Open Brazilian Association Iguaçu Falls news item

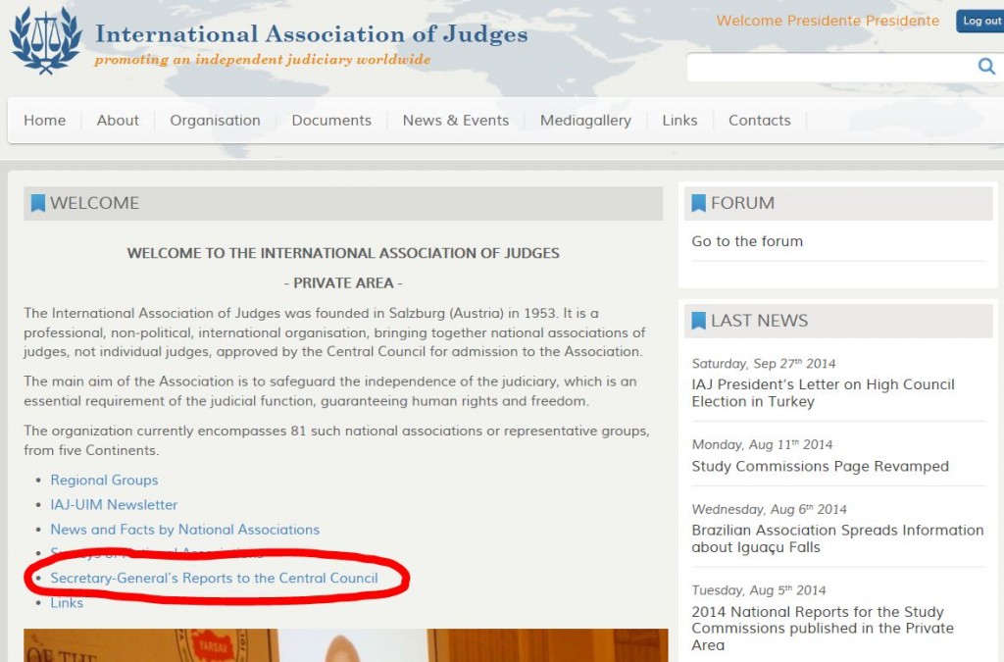[837, 538]
